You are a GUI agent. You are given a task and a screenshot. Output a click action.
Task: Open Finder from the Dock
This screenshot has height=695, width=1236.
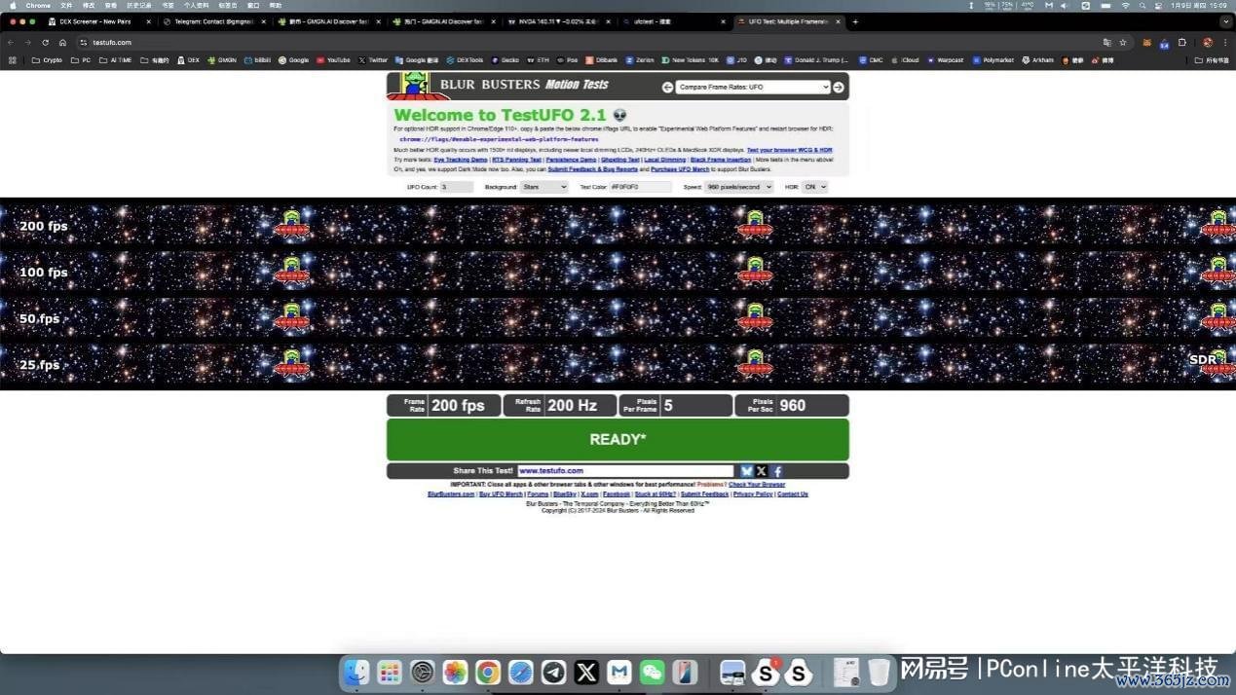pos(356,672)
